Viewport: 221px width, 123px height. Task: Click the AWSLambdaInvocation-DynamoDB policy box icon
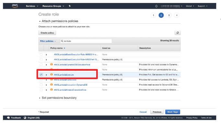52,85
